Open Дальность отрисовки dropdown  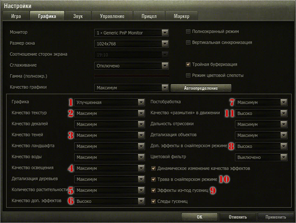point(261,124)
